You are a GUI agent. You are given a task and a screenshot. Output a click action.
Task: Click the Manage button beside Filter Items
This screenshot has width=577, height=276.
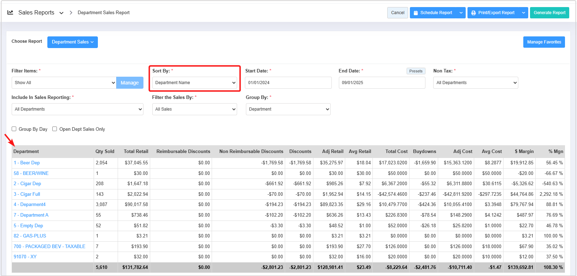tap(130, 83)
